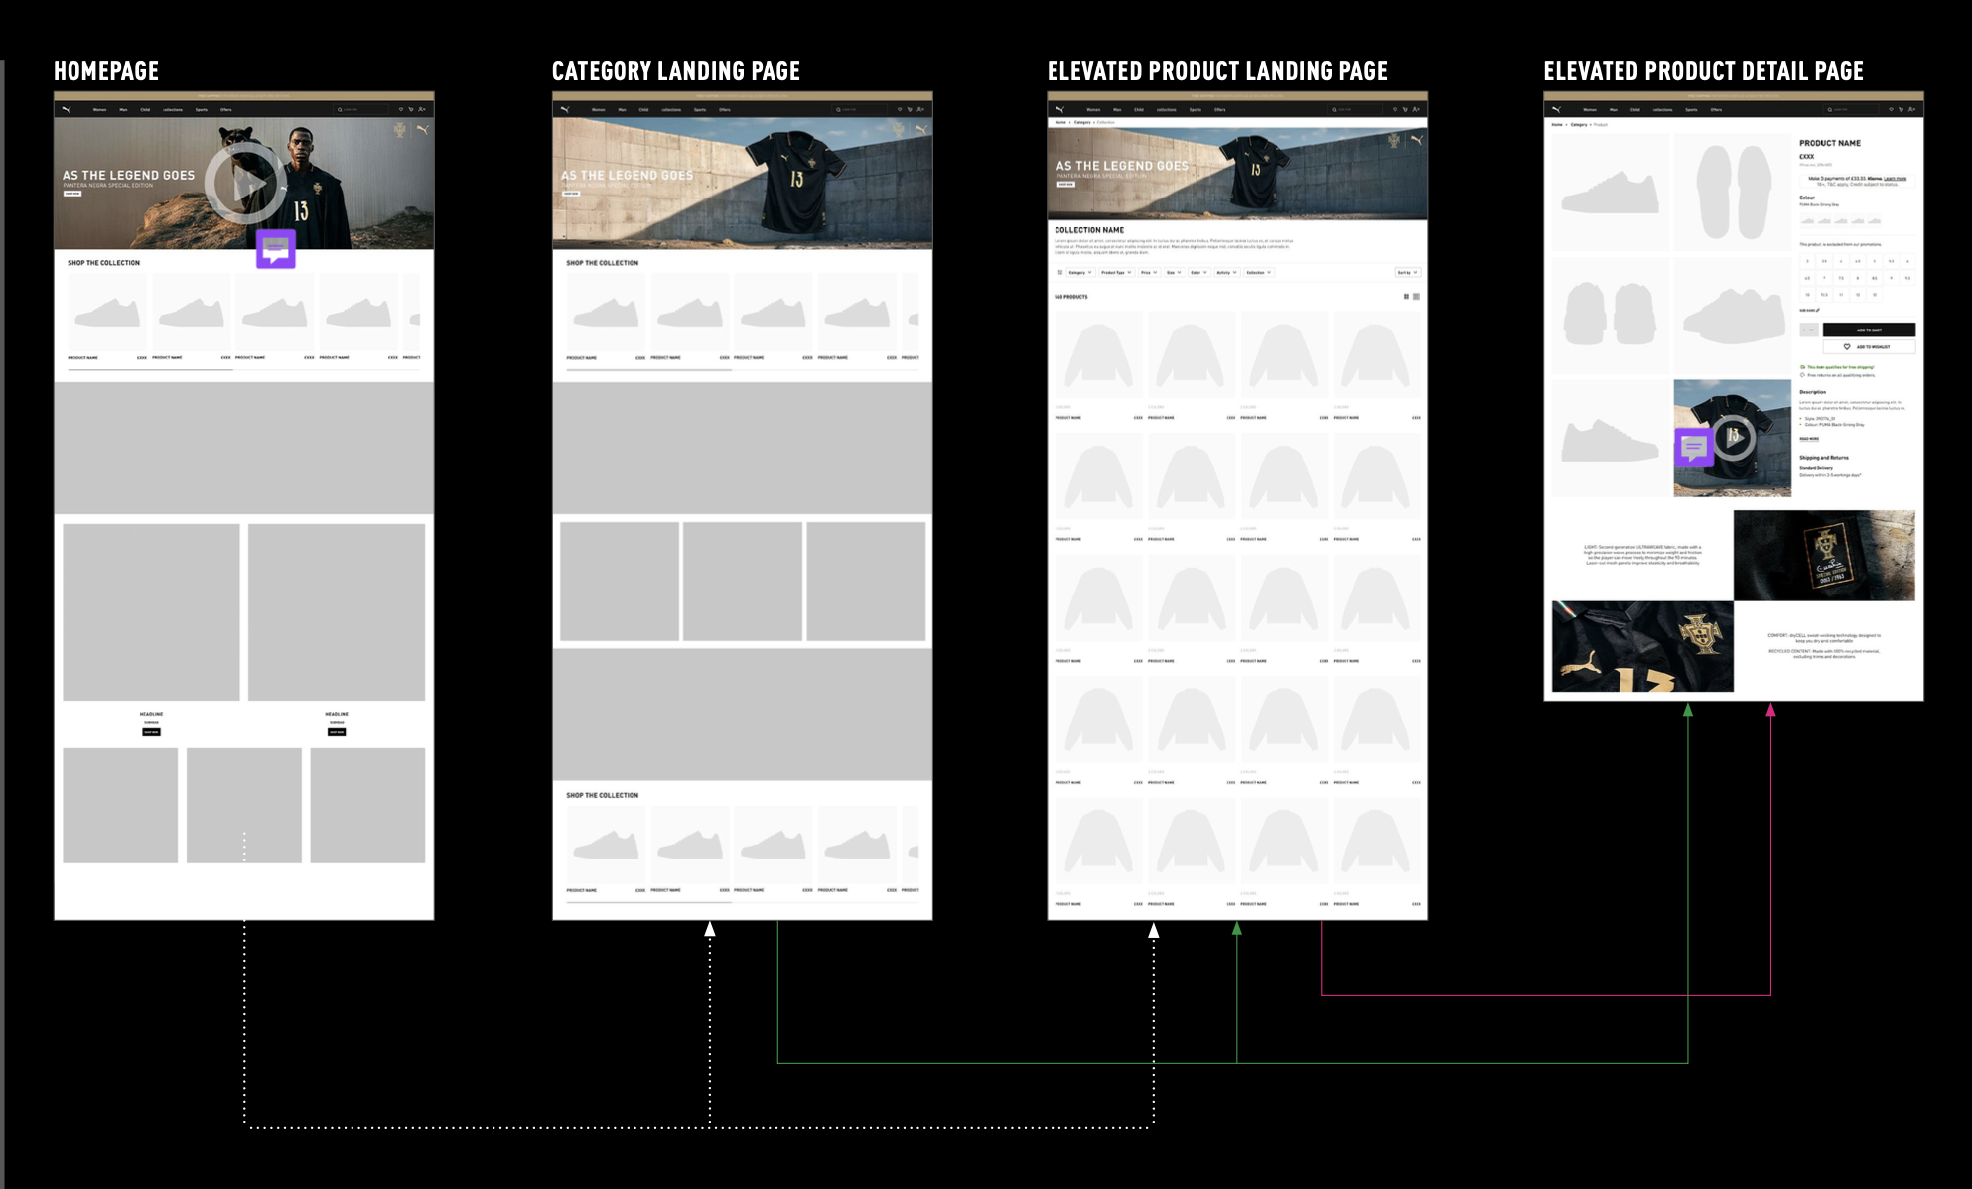Select the large grid view icon on product landing page
The height and width of the screenshot is (1189, 1972).
[1406, 297]
